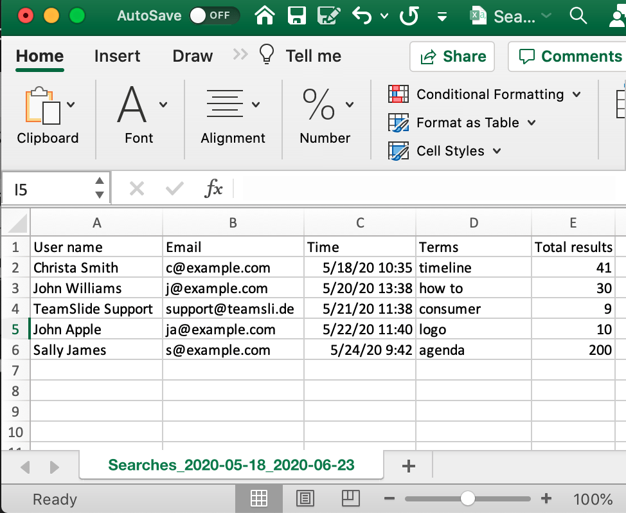The image size is (626, 513).
Task: Select Normal view icon in status bar
Action: pos(259,498)
